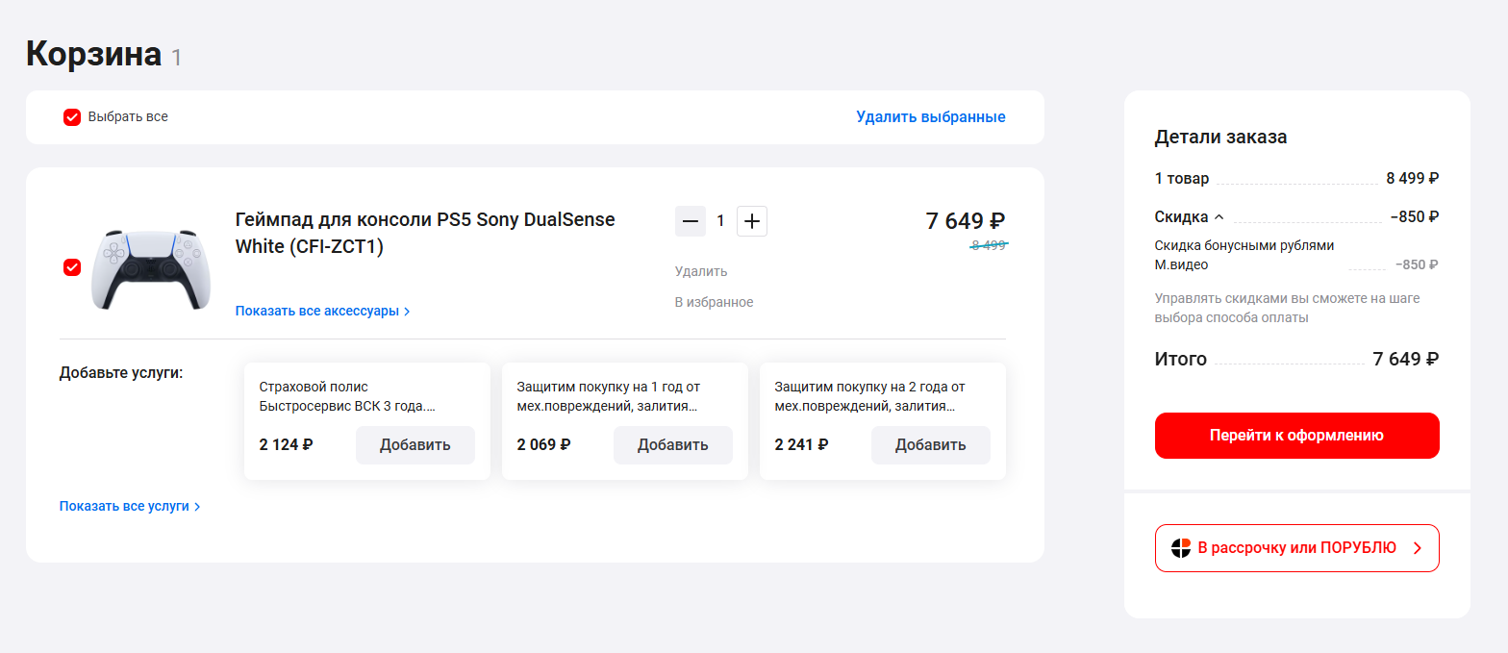Image resolution: width=1508 pixels, height=653 pixels.
Task: Add 1-year protection for 2 069 ₽
Action: [672, 445]
